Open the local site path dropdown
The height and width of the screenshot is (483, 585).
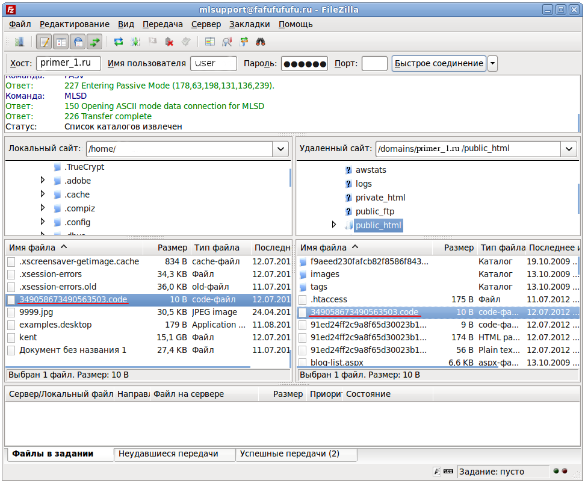[x=281, y=149]
